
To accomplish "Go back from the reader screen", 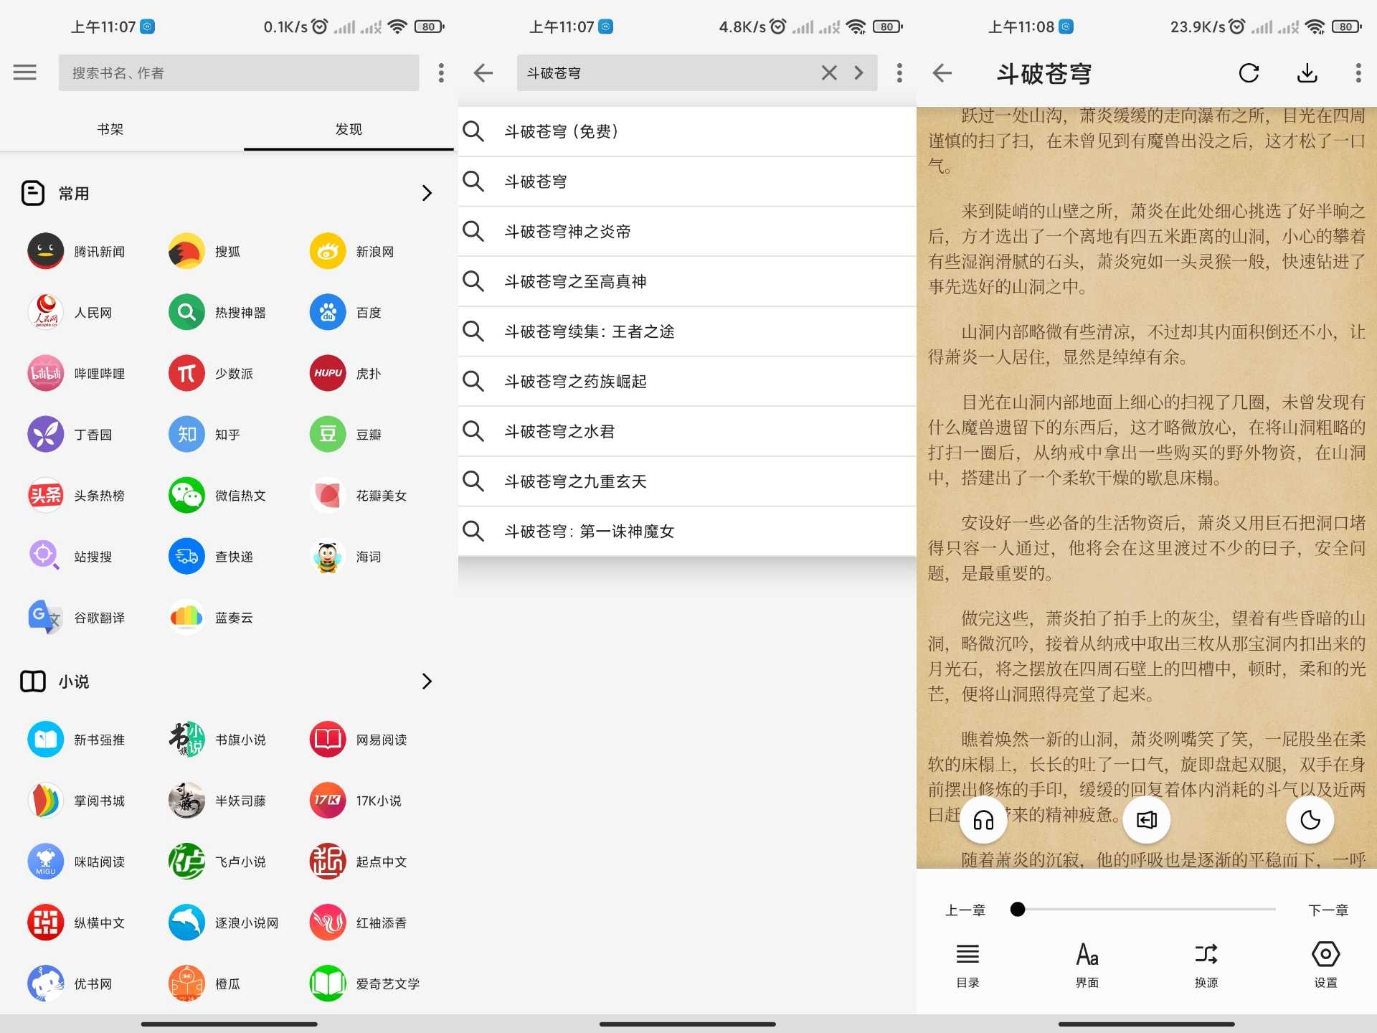I will coord(942,72).
